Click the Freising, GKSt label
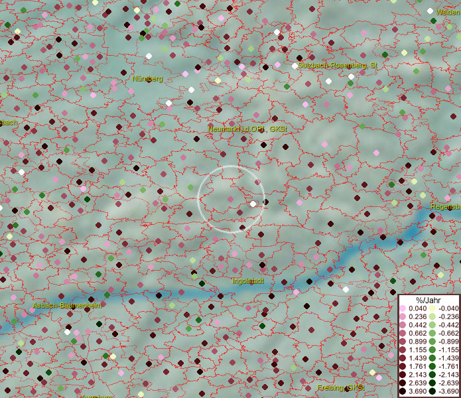The height and width of the screenshot is (398, 461). point(341,388)
